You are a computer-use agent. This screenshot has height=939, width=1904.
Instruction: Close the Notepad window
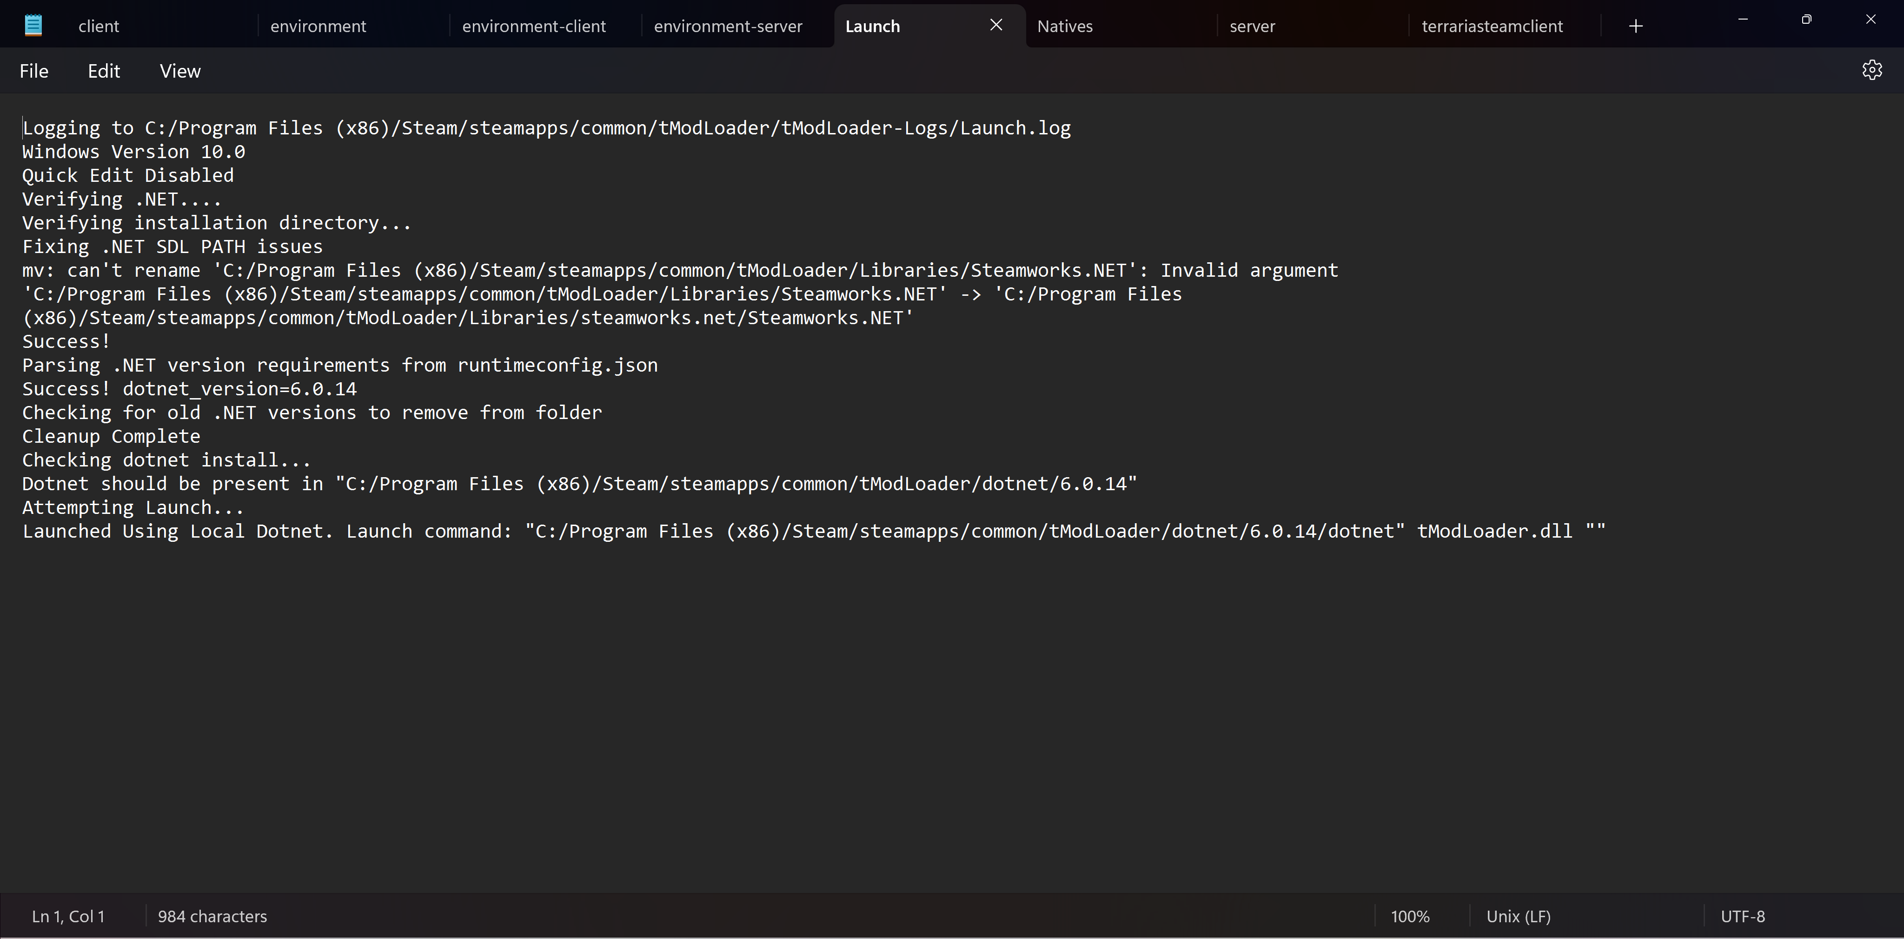(x=1871, y=19)
